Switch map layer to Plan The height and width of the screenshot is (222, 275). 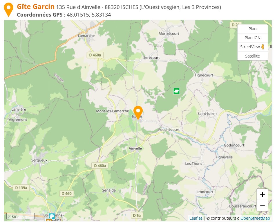pyautogui.click(x=252, y=29)
